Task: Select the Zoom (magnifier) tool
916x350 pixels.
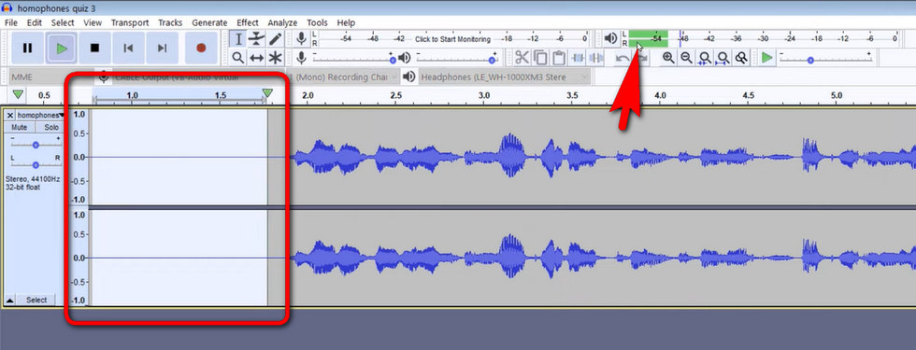Action: point(237,57)
